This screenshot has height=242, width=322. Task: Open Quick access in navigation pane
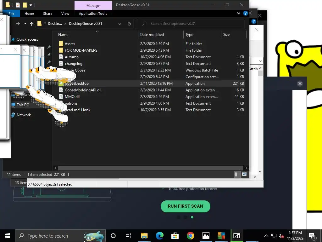(x=27, y=39)
